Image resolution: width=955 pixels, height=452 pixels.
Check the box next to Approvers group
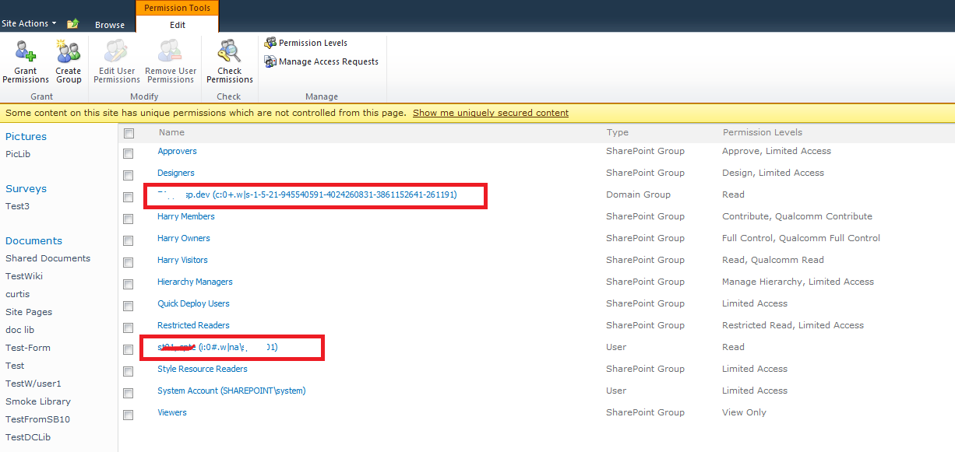pyautogui.click(x=128, y=153)
